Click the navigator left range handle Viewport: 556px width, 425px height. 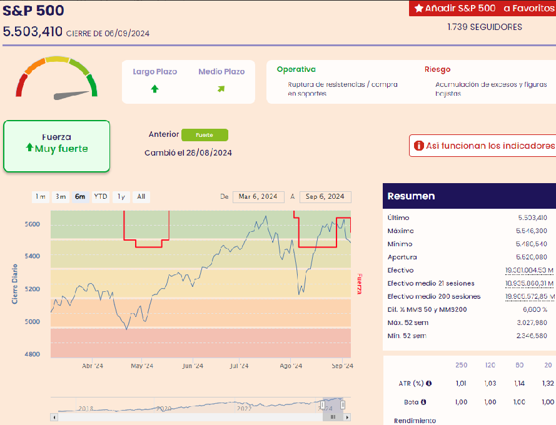[x=322, y=404]
